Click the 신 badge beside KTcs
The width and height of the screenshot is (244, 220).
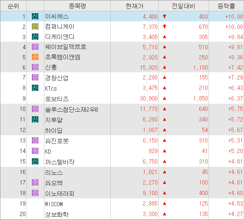tap(35, 88)
